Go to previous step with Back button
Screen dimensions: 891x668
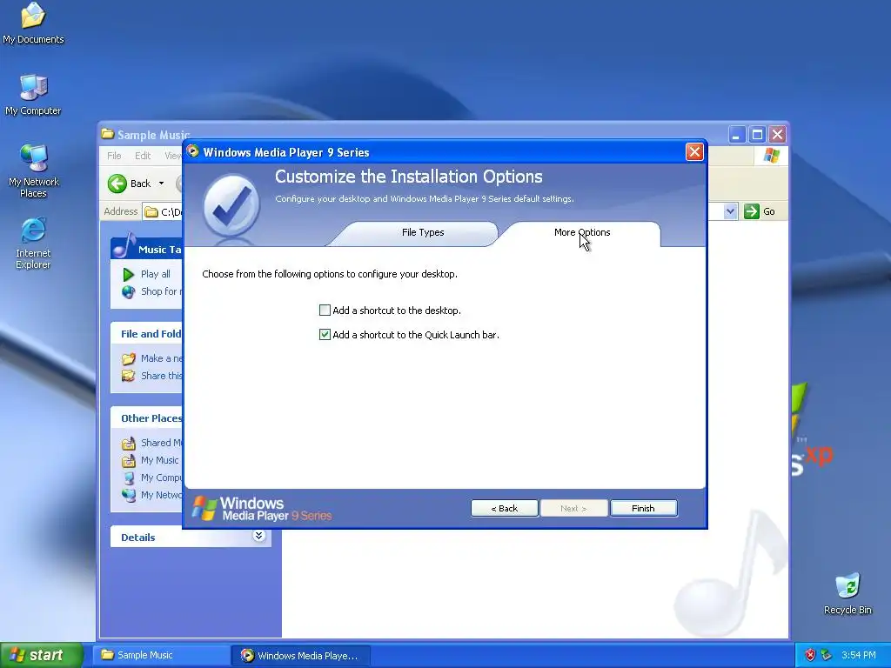[x=505, y=508]
